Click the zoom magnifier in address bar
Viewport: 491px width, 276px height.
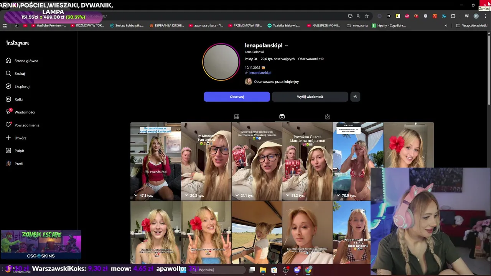point(358,16)
